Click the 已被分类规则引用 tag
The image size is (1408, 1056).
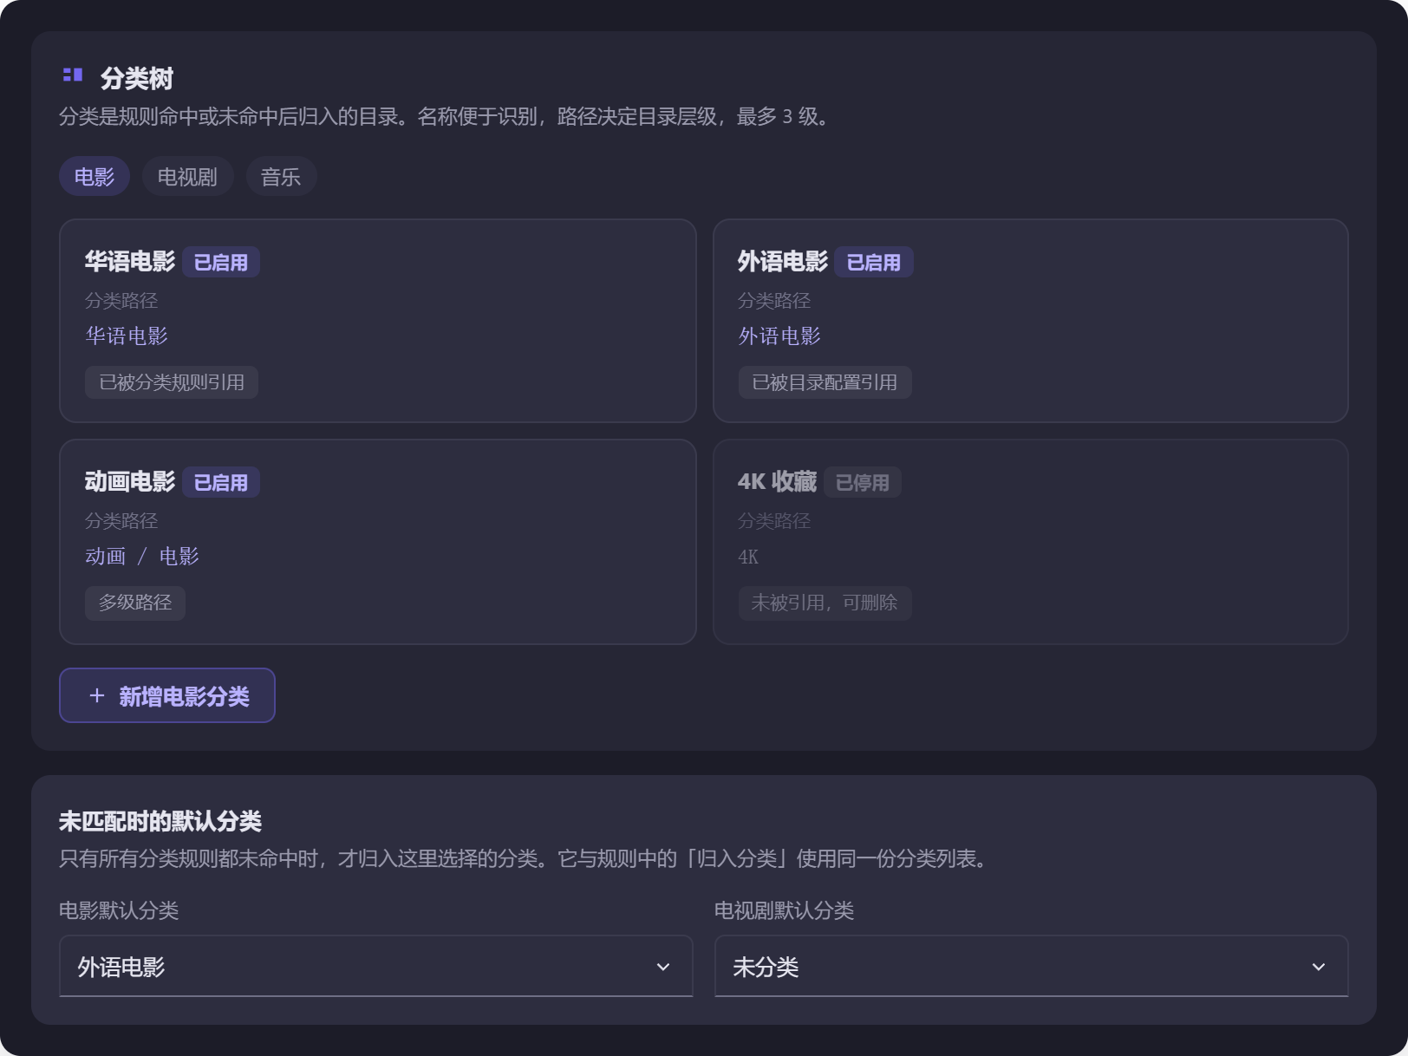pyautogui.click(x=172, y=382)
